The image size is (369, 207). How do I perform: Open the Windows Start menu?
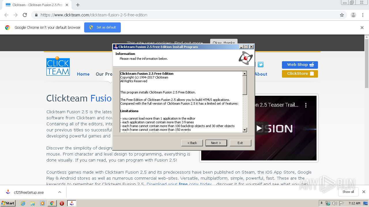pos(8,203)
